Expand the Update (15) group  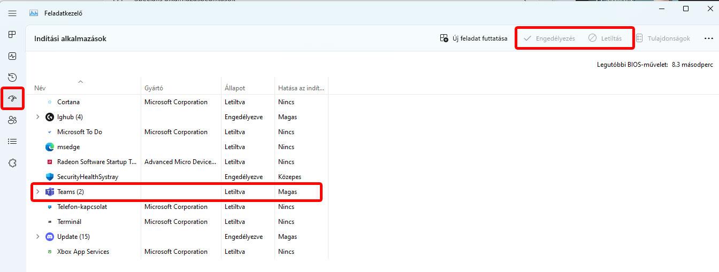[x=37, y=237]
